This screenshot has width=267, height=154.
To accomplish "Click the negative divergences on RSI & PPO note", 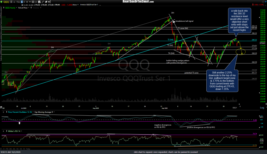I will point(163,126).
